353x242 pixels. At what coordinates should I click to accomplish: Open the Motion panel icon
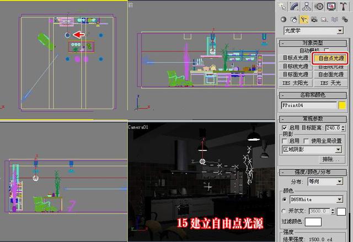coord(319,6)
